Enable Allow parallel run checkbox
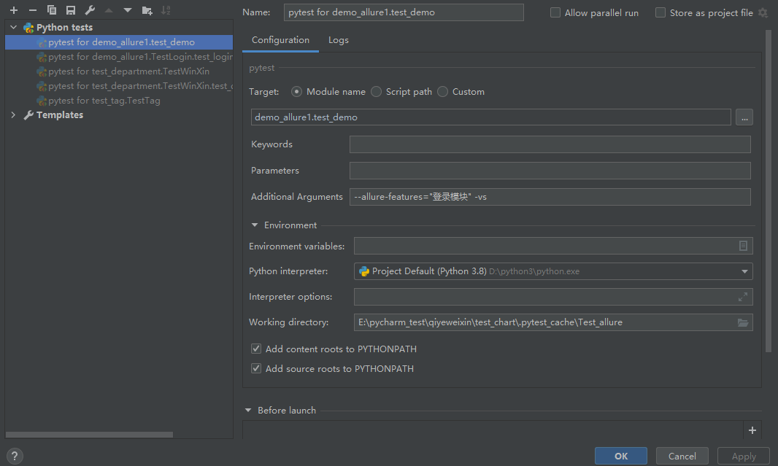This screenshot has width=778, height=466. (555, 13)
